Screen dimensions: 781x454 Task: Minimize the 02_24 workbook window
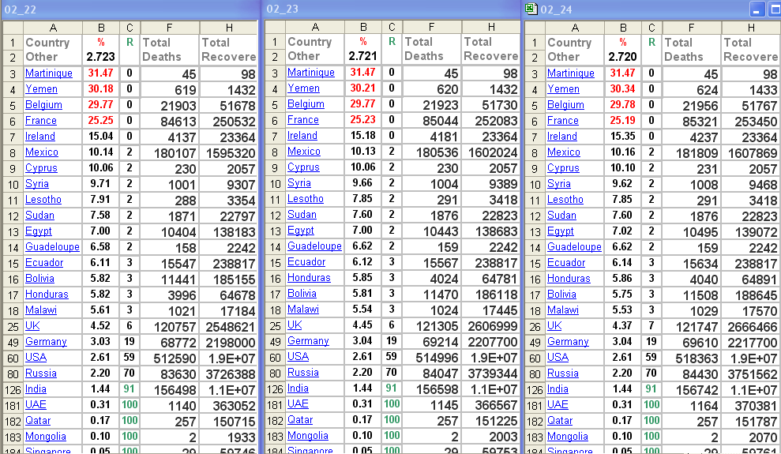pos(757,9)
